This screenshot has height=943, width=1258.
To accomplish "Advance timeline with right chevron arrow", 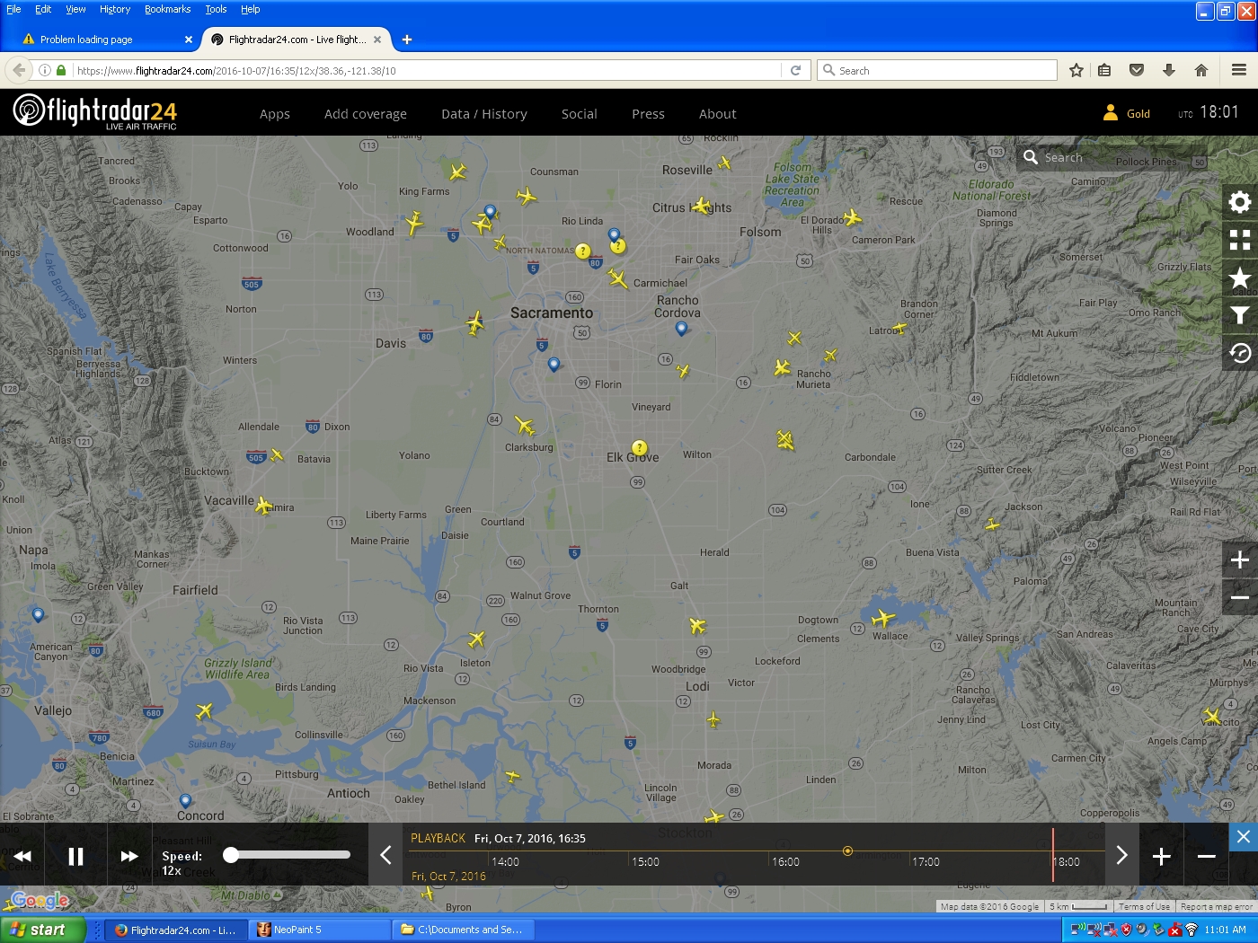I will pyautogui.click(x=1121, y=855).
